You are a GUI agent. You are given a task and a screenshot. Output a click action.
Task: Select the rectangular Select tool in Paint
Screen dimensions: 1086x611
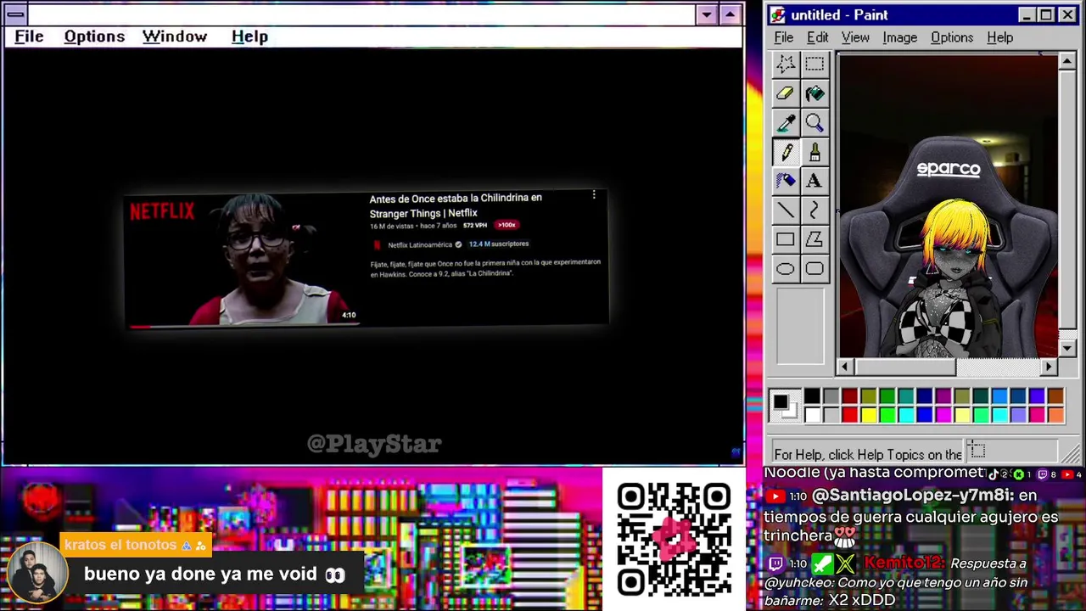point(814,64)
